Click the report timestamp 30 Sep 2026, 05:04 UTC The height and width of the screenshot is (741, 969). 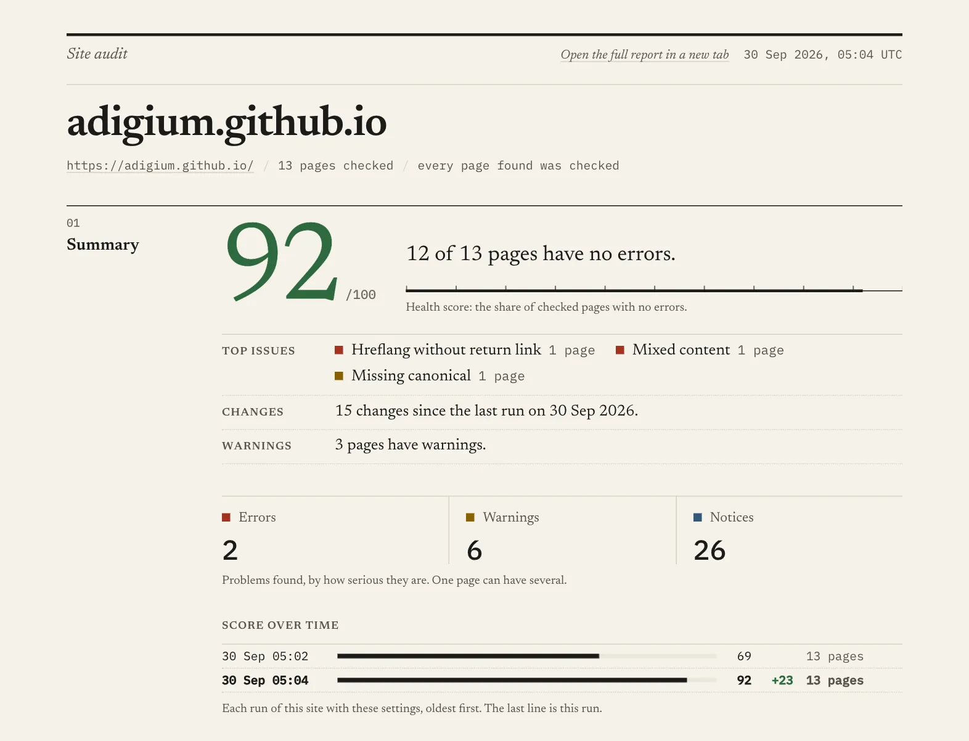point(823,54)
